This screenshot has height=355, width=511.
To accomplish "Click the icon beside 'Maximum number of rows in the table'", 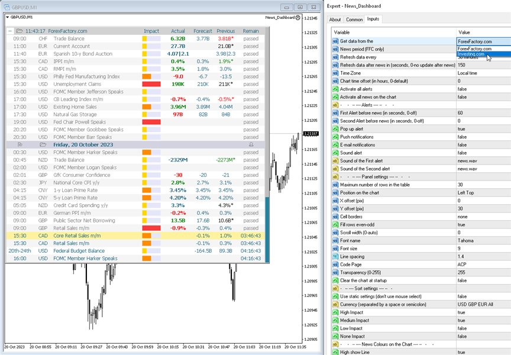I will (335, 185).
